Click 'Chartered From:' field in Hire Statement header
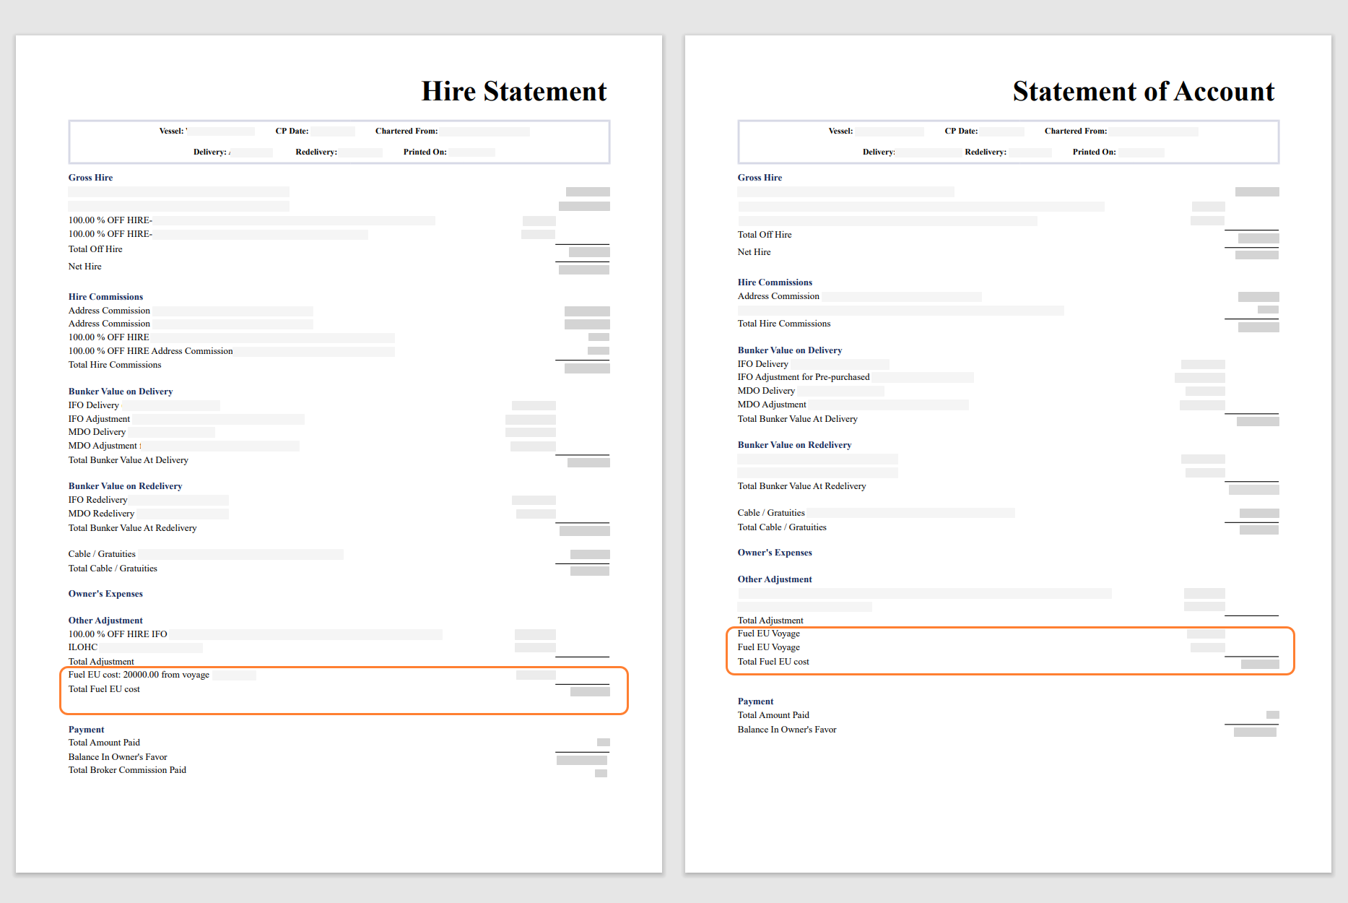The height and width of the screenshot is (903, 1348). [x=406, y=131]
